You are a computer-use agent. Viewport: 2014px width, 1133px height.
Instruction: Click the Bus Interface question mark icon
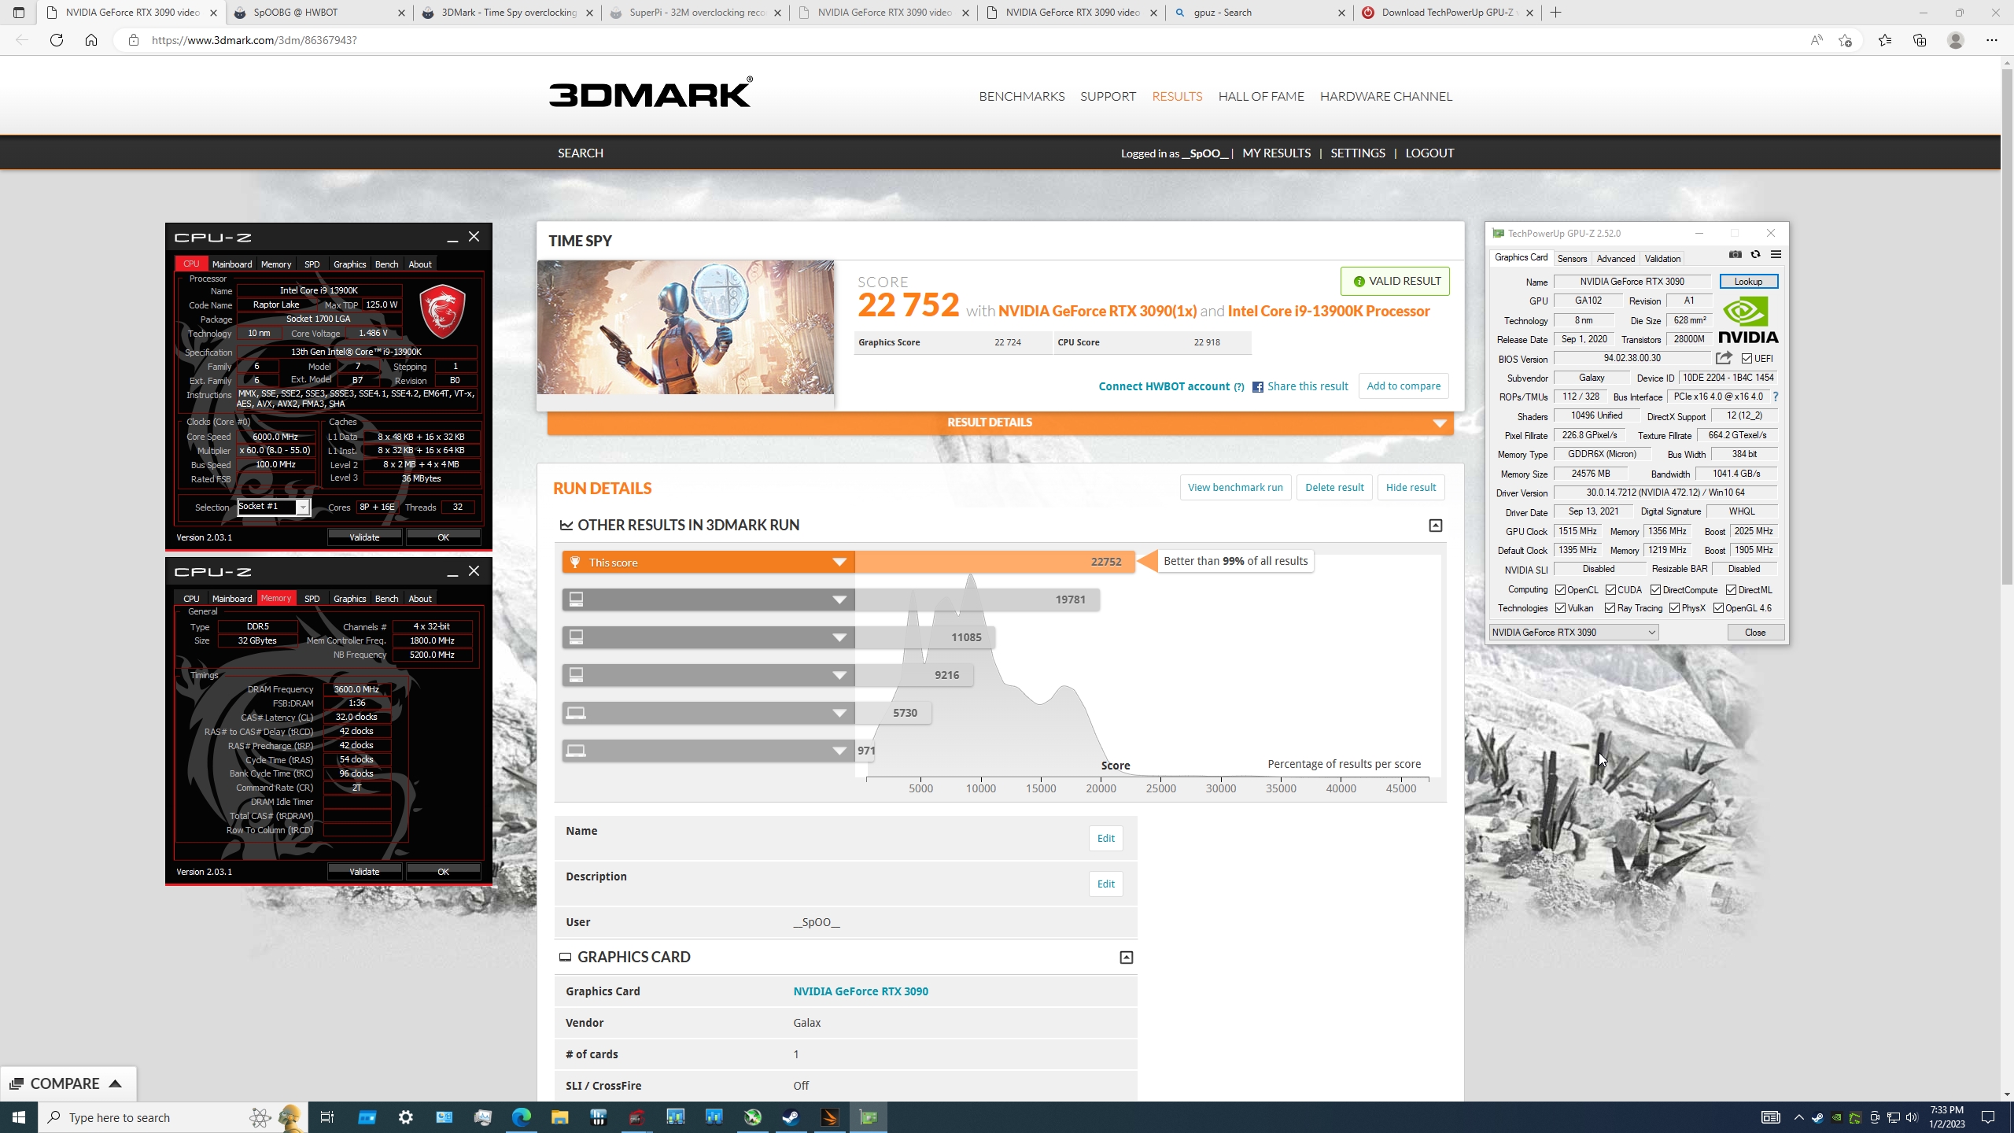pos(1776,397)
